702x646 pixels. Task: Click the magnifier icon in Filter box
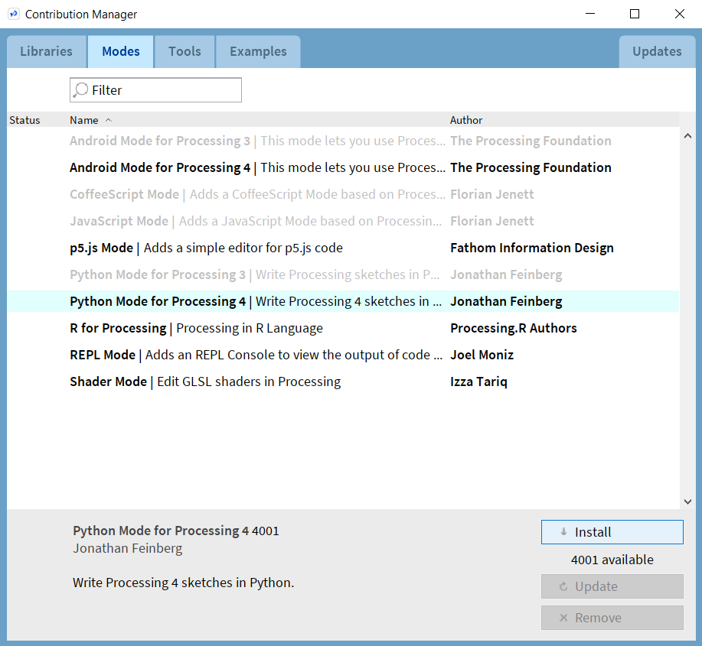[x=80, y=90]
